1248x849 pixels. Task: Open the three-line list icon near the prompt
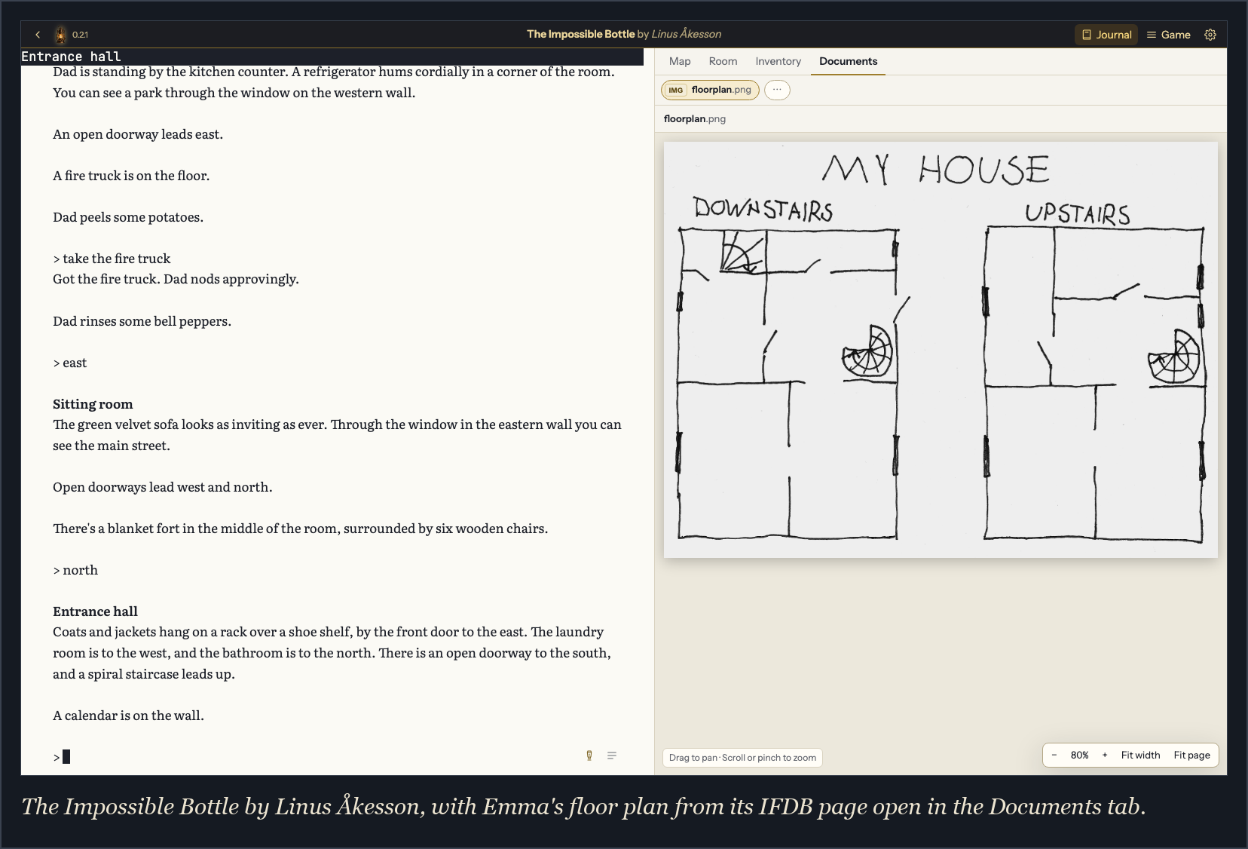coord(612,756)
